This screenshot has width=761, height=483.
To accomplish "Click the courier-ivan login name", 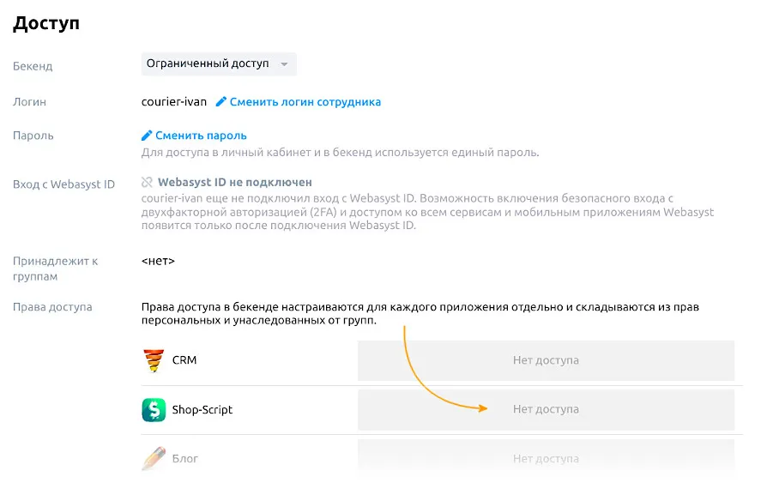I will 174,102.
